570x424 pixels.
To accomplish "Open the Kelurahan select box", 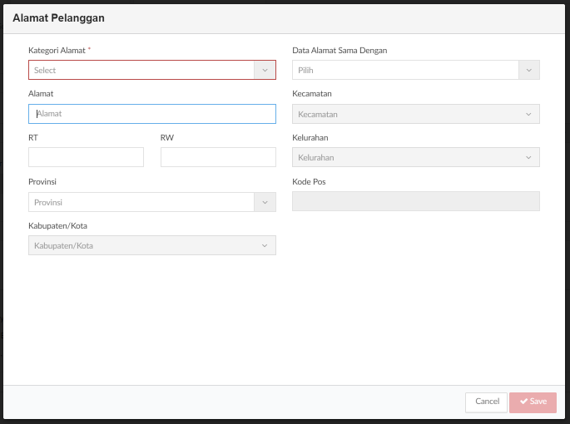I will click(x=416, y=157).
